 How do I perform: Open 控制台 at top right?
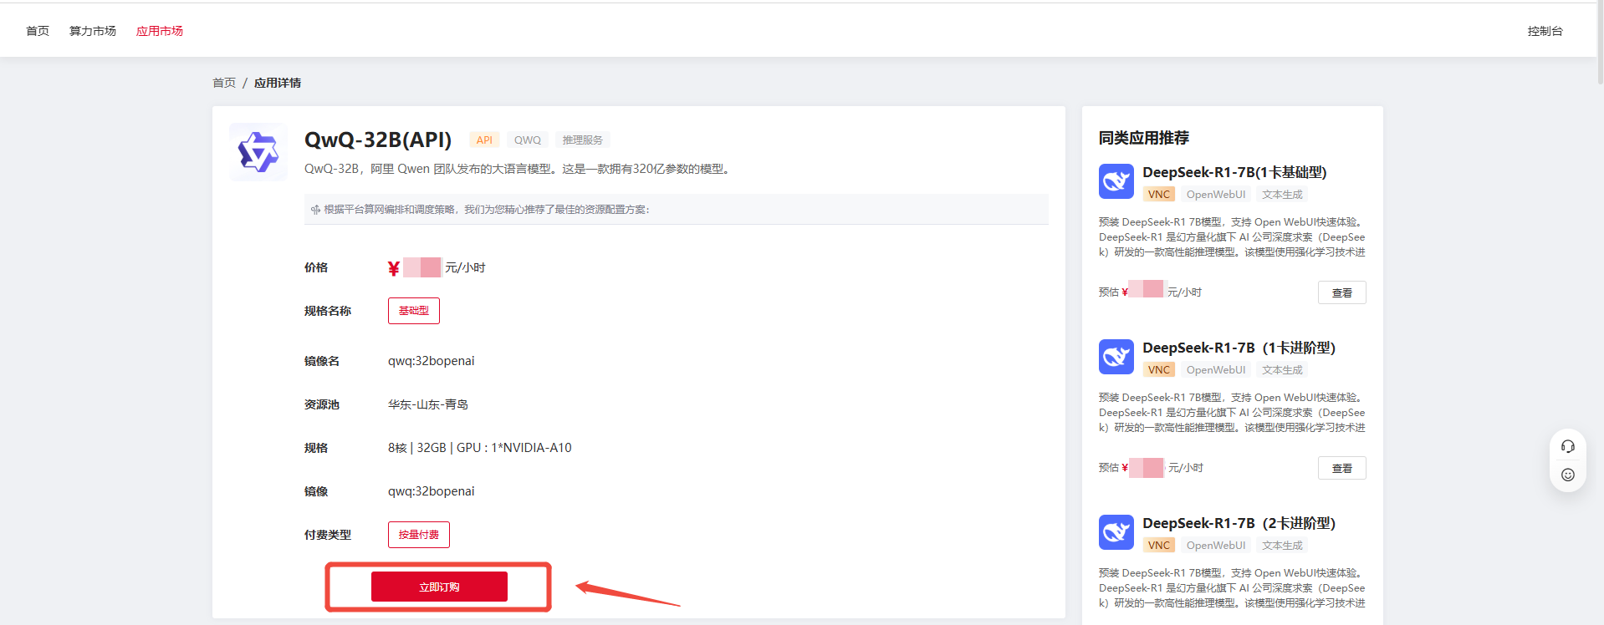point(1545,31)
